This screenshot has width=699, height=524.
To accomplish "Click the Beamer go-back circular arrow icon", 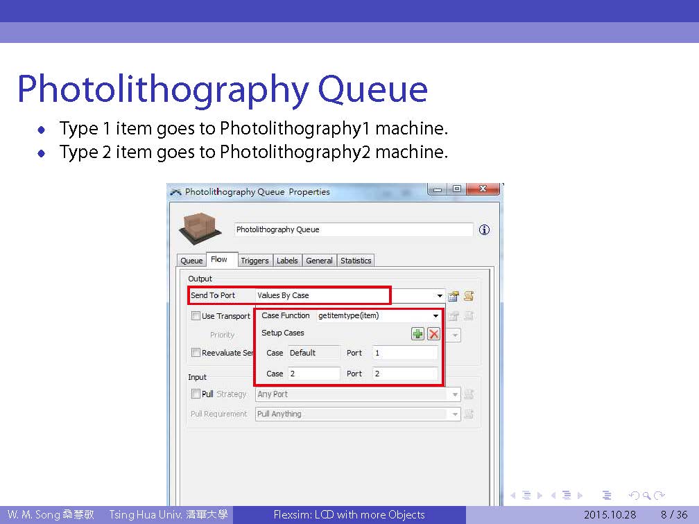I will (634, 496).
